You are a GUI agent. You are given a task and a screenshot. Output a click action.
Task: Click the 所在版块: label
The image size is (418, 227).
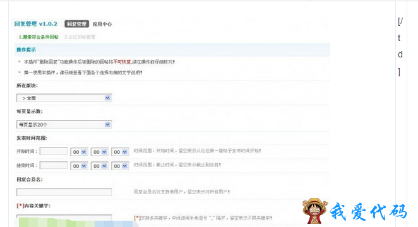pyautogui.click(x=27, y=85)
